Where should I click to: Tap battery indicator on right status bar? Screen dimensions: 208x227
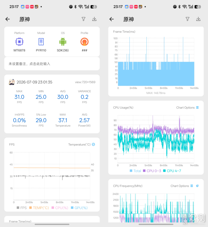coord(198,7)
